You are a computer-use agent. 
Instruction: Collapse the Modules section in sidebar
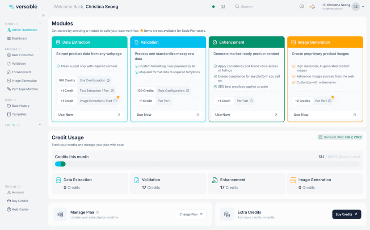pos(40,49)
